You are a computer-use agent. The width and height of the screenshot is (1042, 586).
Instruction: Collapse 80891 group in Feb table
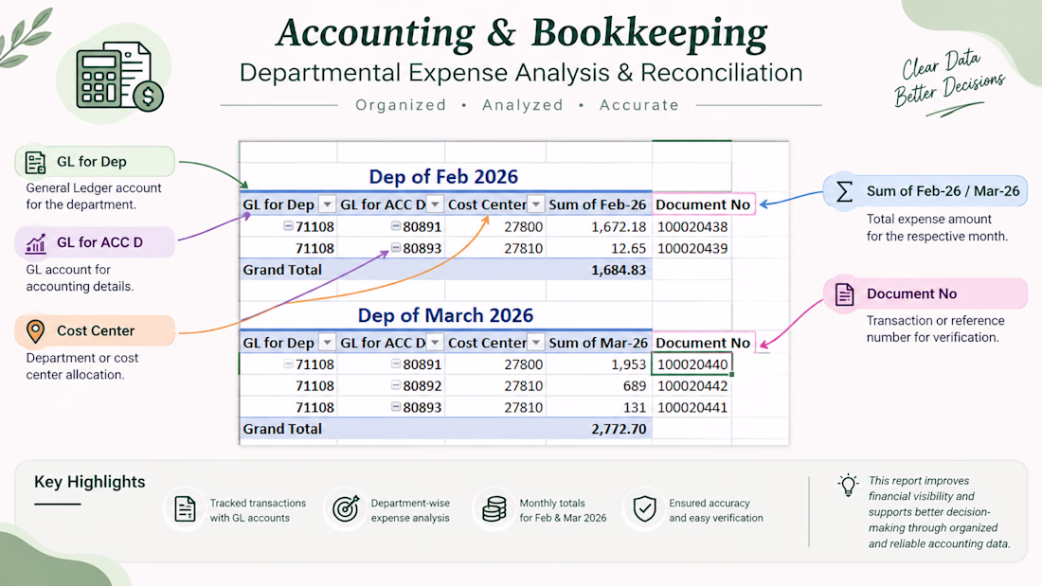[x=395, y=226]
